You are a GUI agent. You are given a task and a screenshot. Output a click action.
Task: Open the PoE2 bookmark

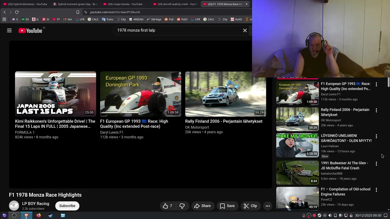point(182,19)
